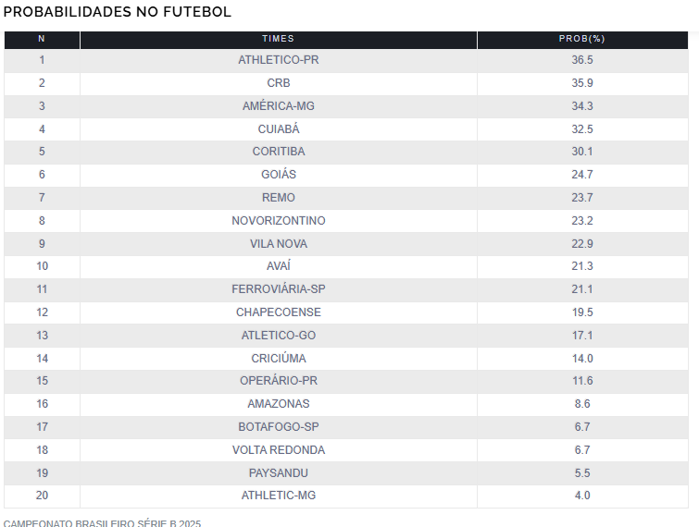Click the PROB(%) column header
This screenshot has height=527, width=699.
pyautogui.click(x=581, y=39)
